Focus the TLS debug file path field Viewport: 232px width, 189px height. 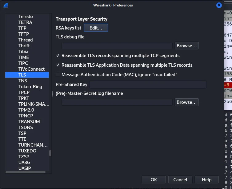pyautogui.click(x=117, y=46)
